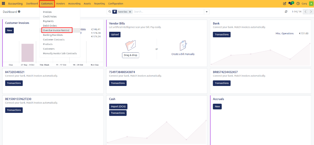Open the Cash card title
Viewport: 314px width, 145px height.
tap(112, 99)
